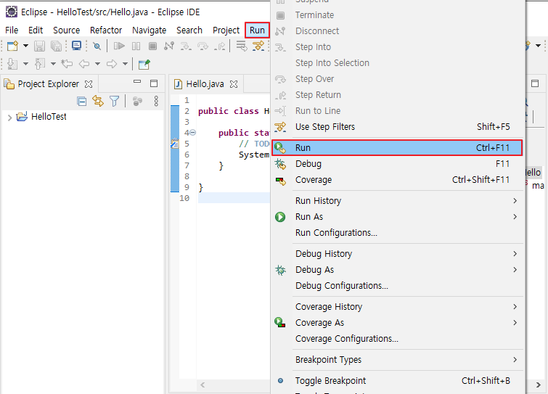Viewport: 548px width, 394px height.
Task: Click the Disconnect toolbar icon
Action: pyautogui.click(x=169, y=46)
